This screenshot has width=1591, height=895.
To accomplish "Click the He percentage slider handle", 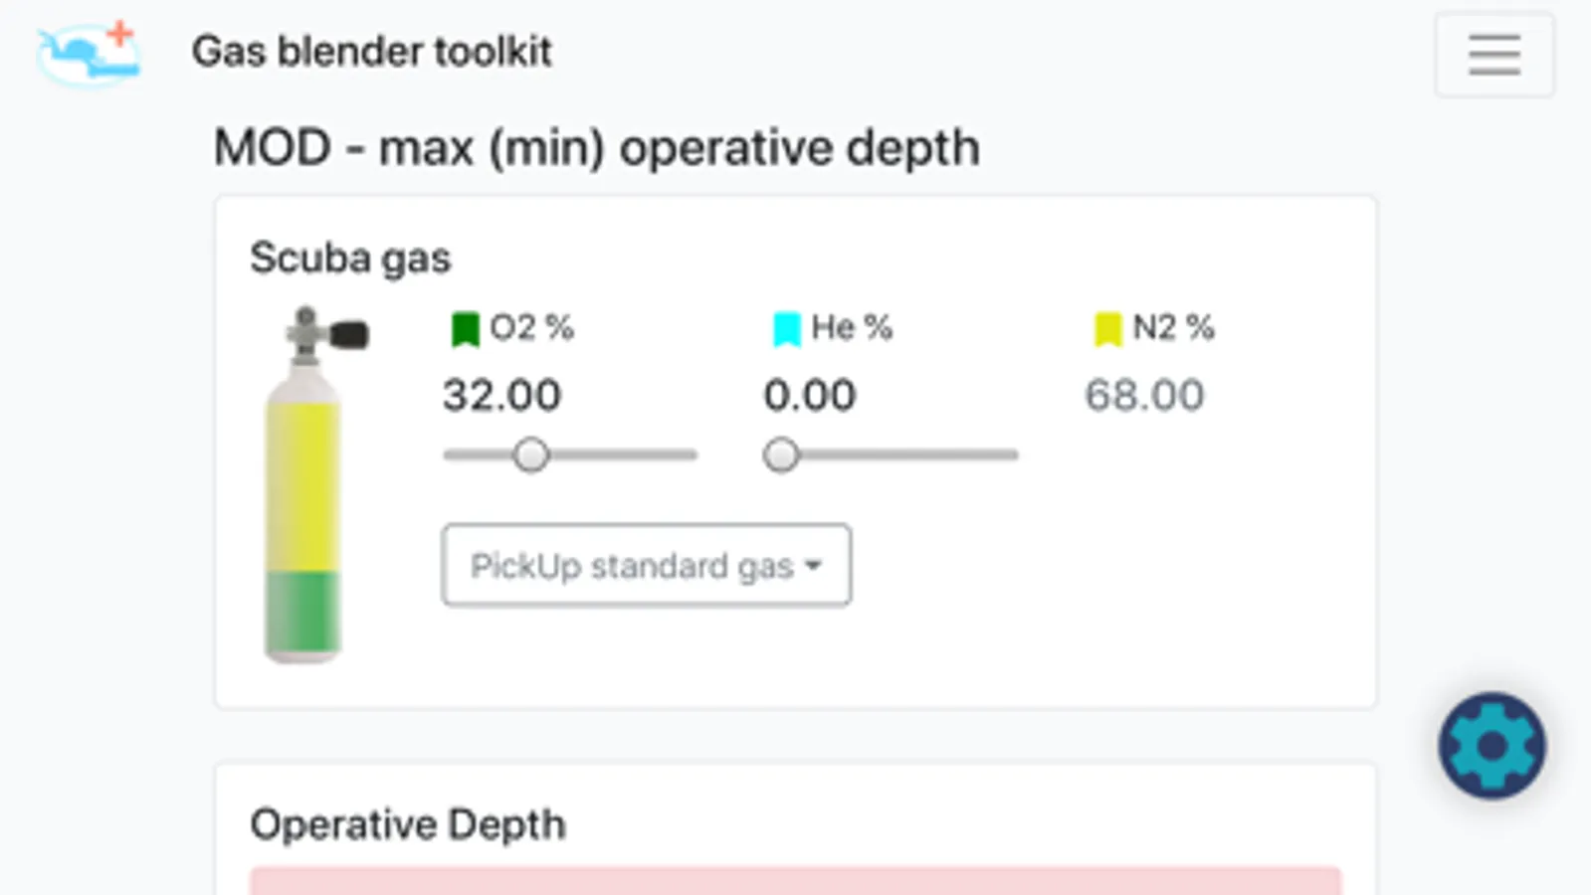I will 781,455.
